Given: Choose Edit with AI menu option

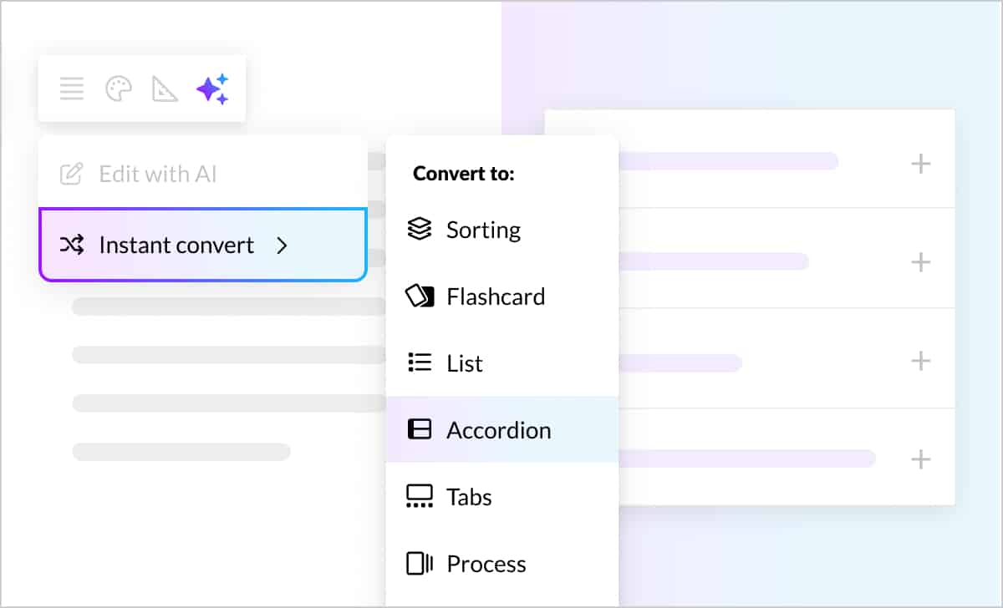Looking at the screenshot, I should (x=158, y=174).
